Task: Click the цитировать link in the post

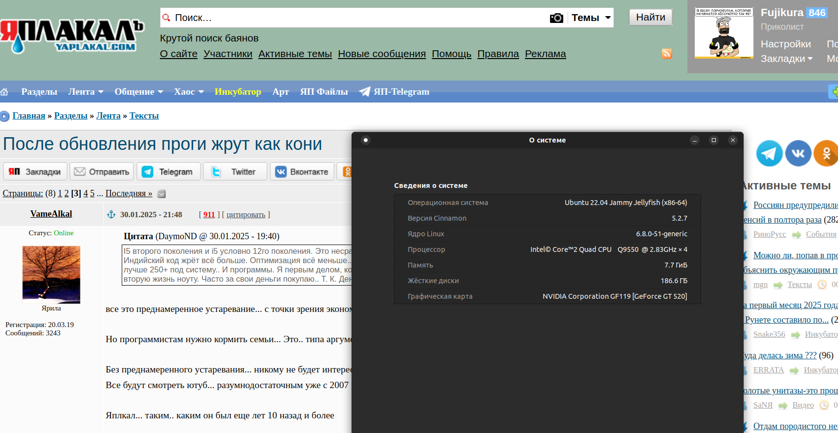Action: [246, 215]
